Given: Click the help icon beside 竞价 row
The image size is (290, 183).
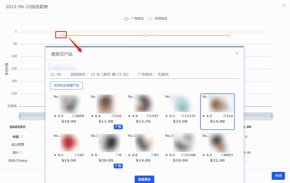Looking at the screenshot, I should pyautogui.click(x=22, y=153).
